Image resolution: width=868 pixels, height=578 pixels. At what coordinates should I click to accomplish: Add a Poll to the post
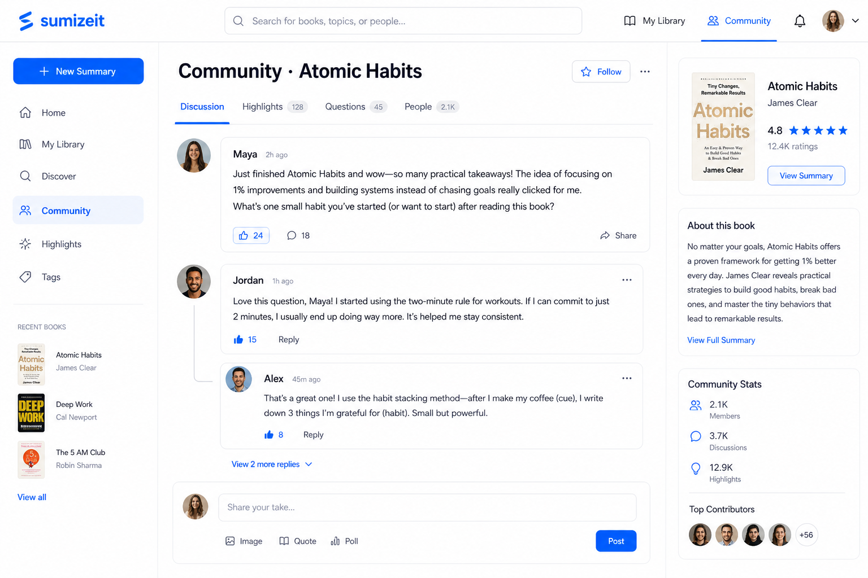344,541
